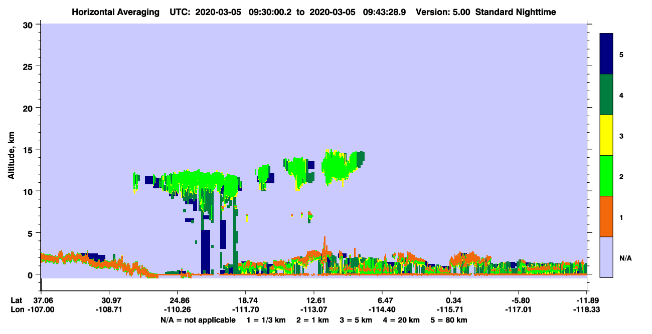The height and width of the screenshot is (334, 652).
Task: Click longitude value '-111.70'
Action: tap(245, 309)
